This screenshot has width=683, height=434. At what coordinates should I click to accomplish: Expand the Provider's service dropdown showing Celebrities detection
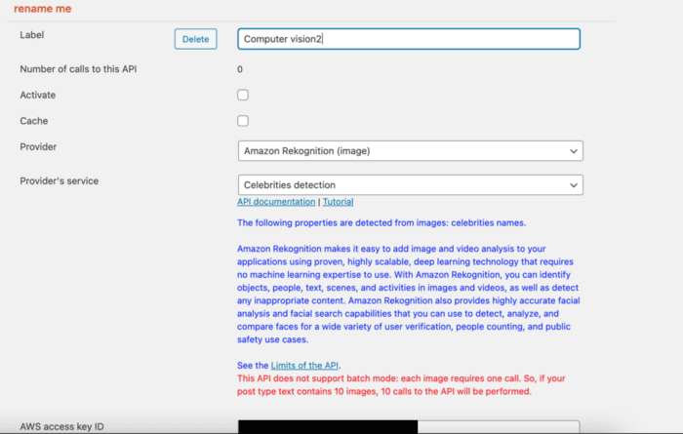click(x=411, y=185)
